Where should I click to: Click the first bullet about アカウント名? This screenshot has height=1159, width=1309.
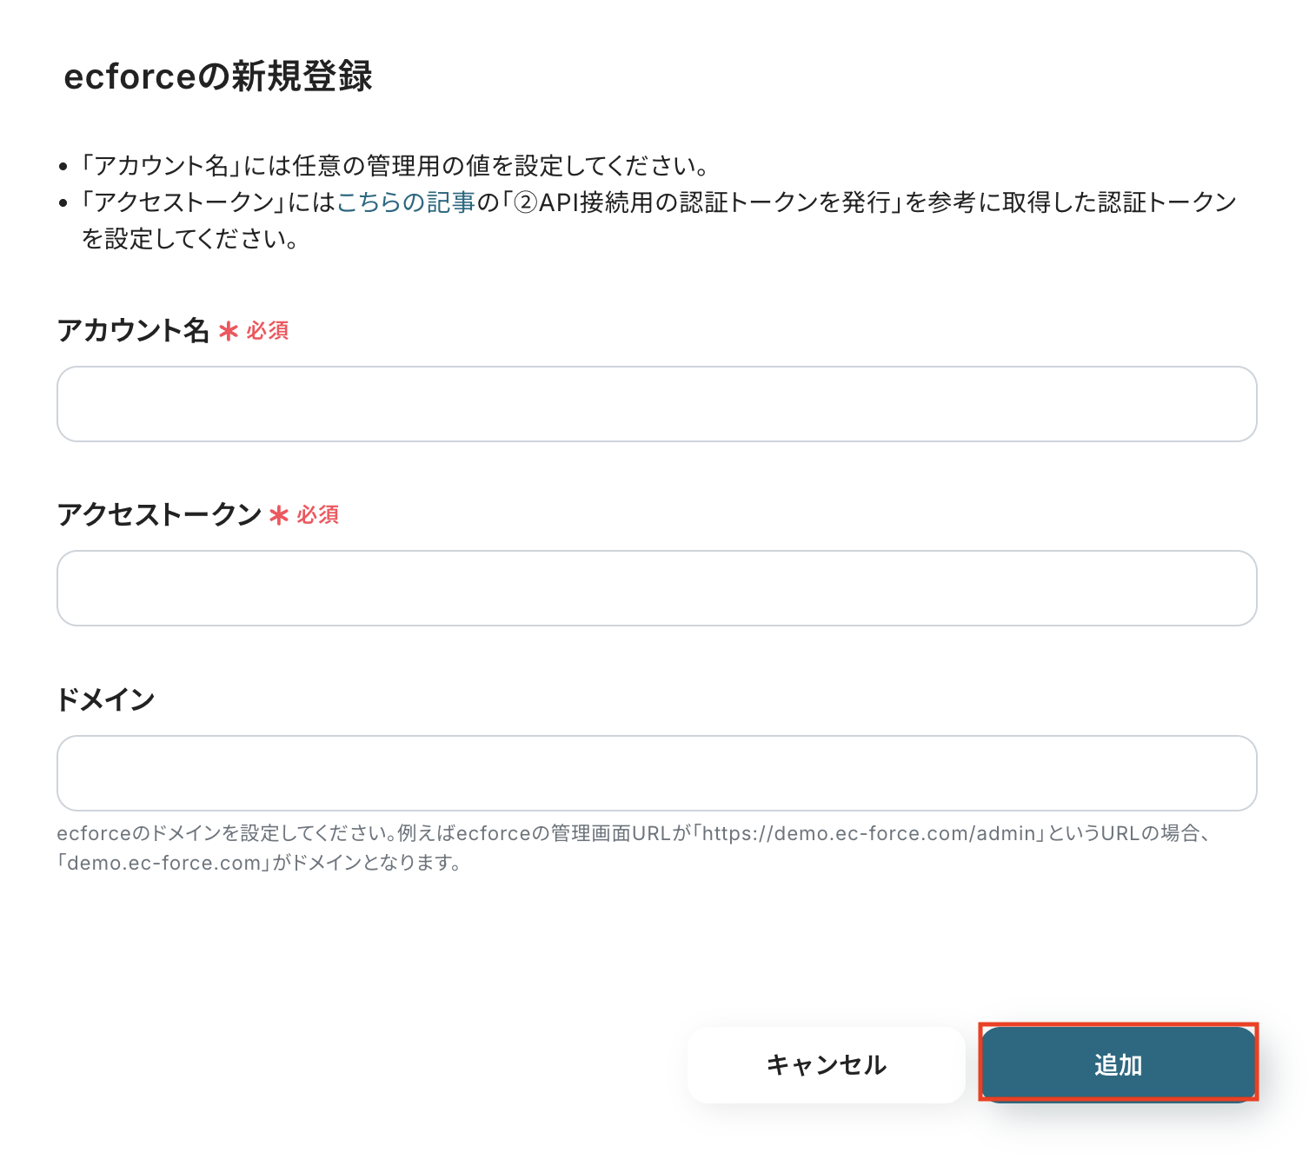(x=395, y=166)
